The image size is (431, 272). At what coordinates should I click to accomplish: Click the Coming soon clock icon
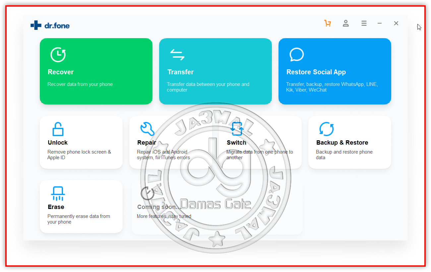[x=147, y=193]
